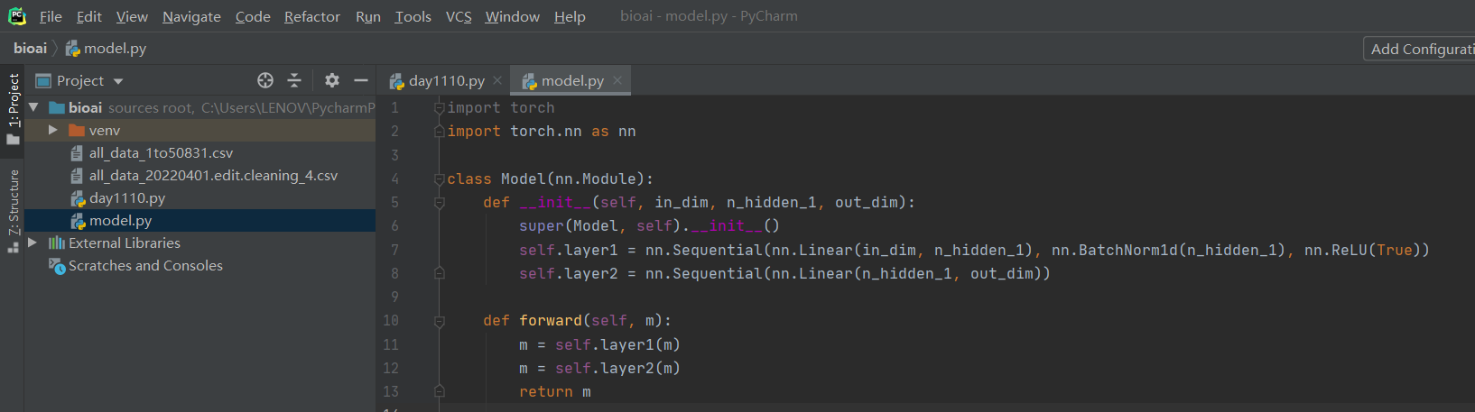Toggle the 1: Project tool window stripe
Image resolution: width=1475 pixels, height=412 pixels.
[x=13, y=109]
